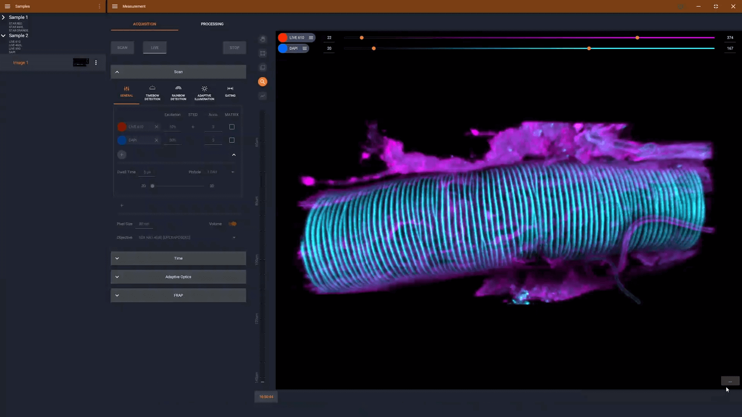Toggle the Volume switch
This screenshot has width=742, height=417.
tap(232, 224)
